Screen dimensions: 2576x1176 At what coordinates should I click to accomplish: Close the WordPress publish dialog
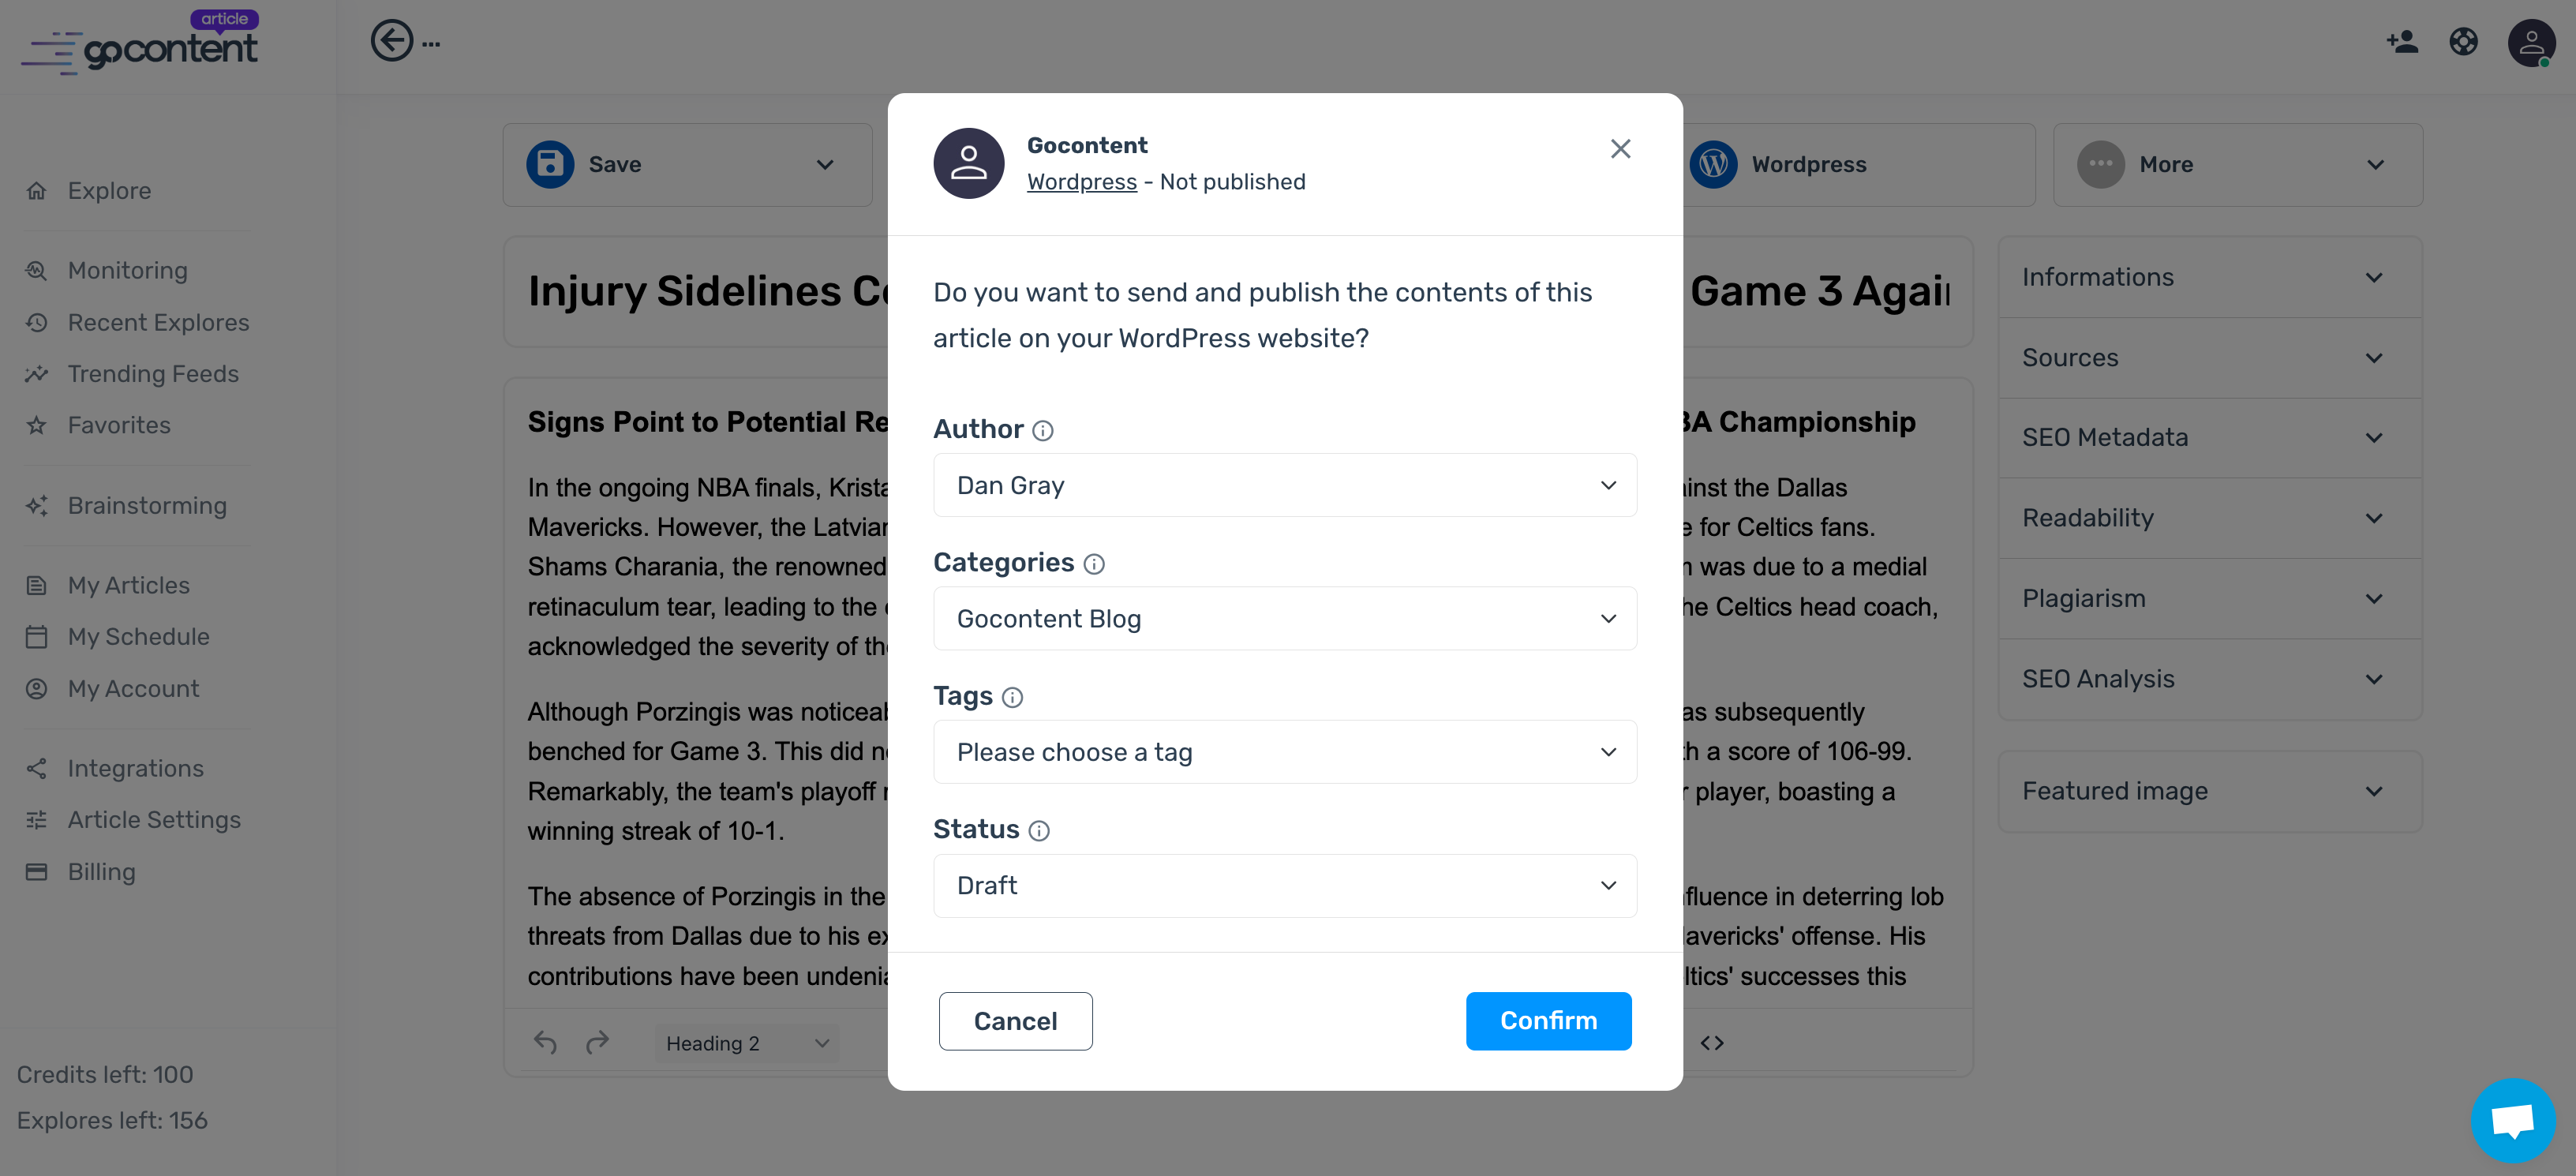click(x=1620, y=149)
